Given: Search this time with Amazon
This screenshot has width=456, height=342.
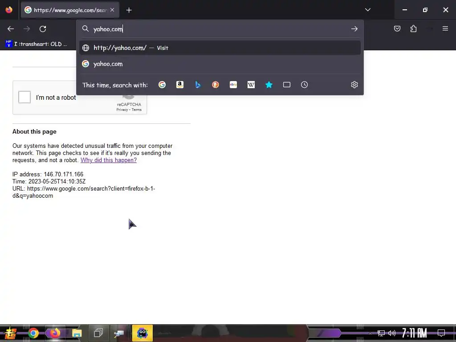Looking at the screenshot, I should click(x=180, y=85).
